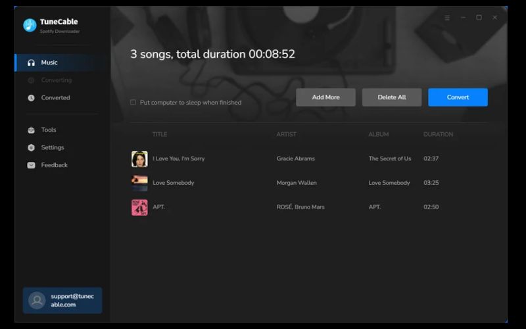The height and width of the screenshot is (329, 526).
Task: Click the TuneCable logo icon
Action: point(30,25)
